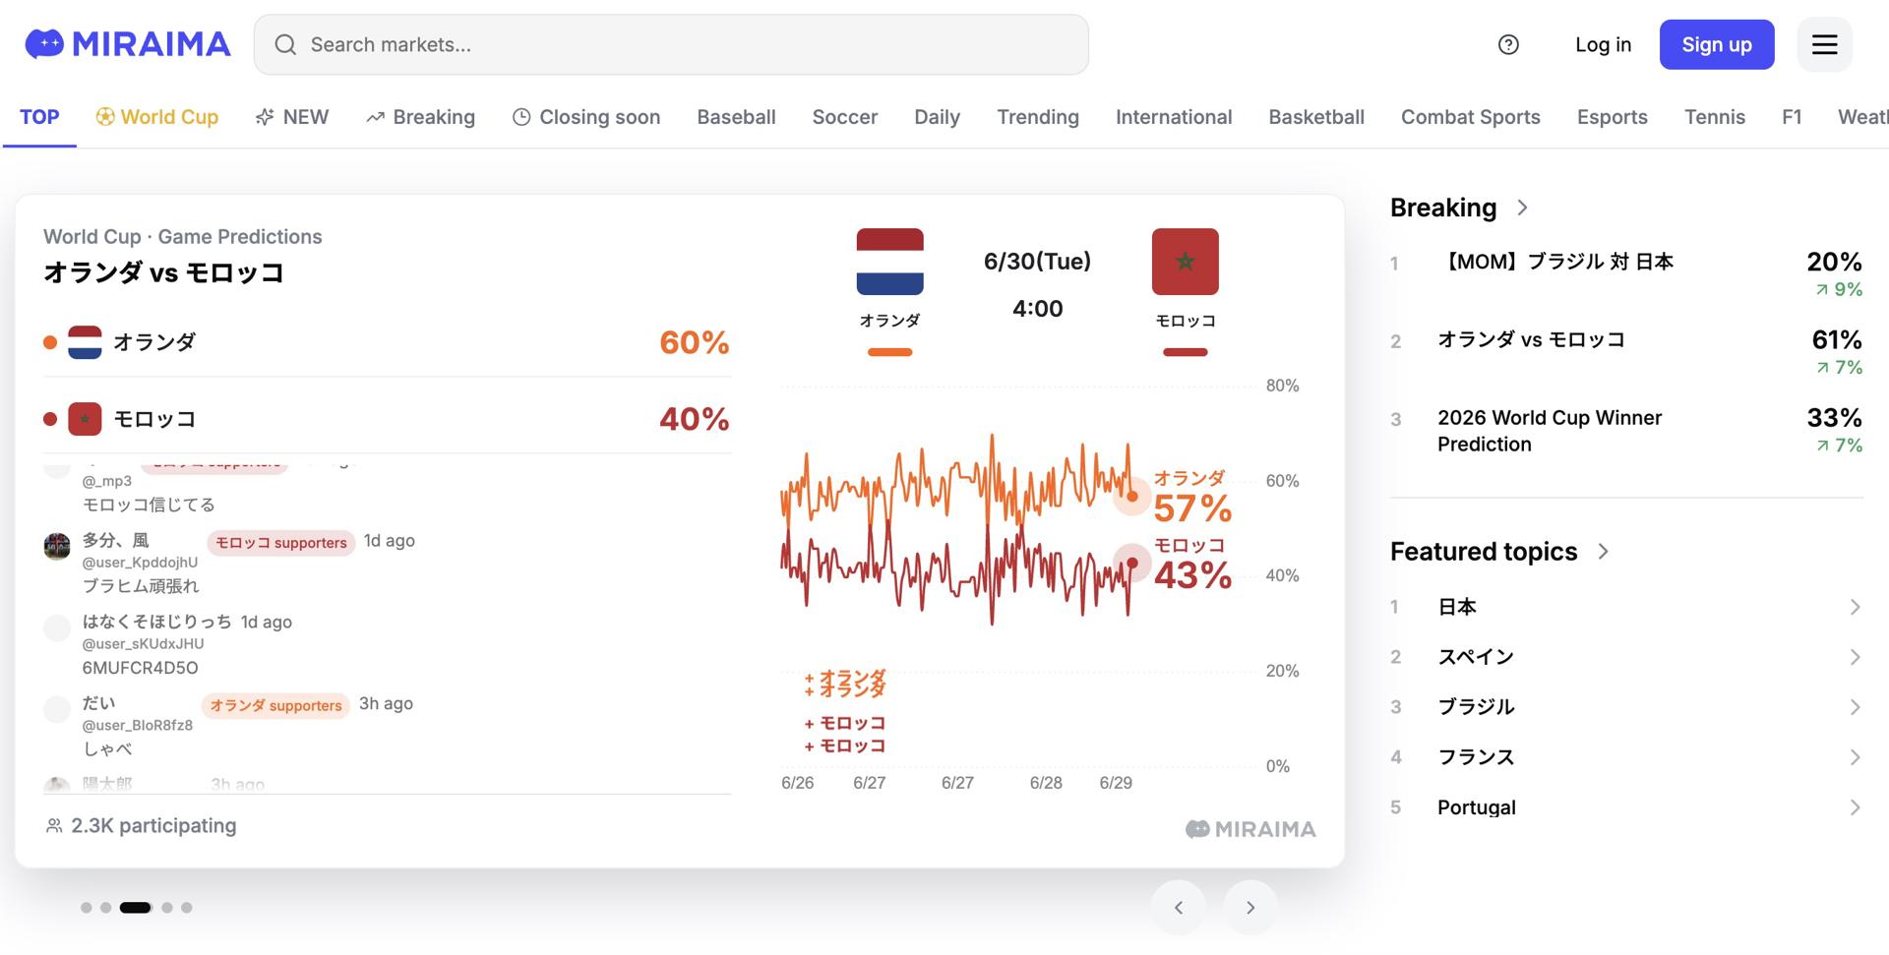Click the MIRAIMA logo icon
The height and width of the screenshot is (955, 1889).
[44, 44]
